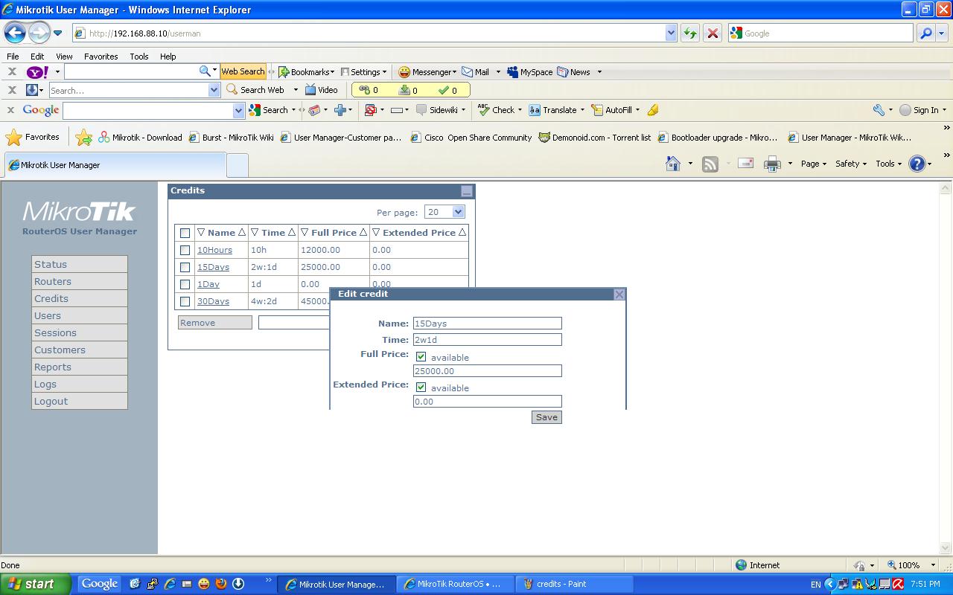Viewport: 953px width, 595px height.
Task: Minimize the Credits panel
Action: [467, 191]
